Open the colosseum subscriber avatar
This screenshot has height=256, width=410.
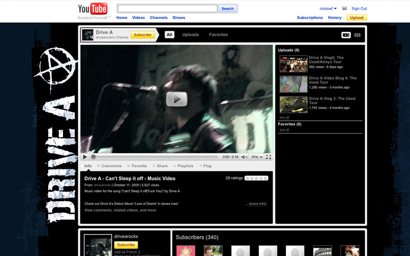[322, 251]
